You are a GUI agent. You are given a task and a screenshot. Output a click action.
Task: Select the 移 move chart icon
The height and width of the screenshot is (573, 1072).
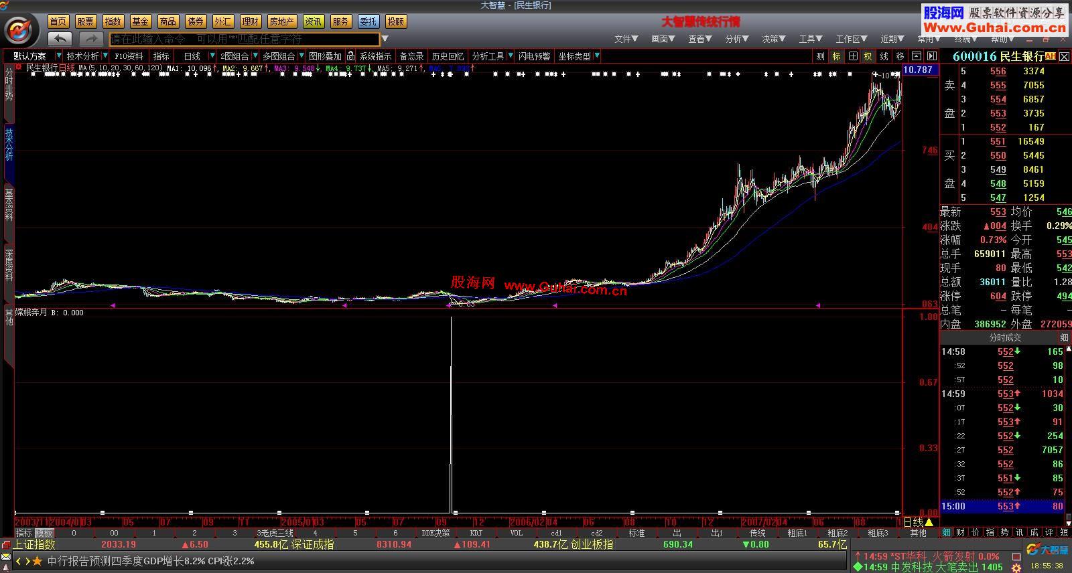(x=900, y=56)
